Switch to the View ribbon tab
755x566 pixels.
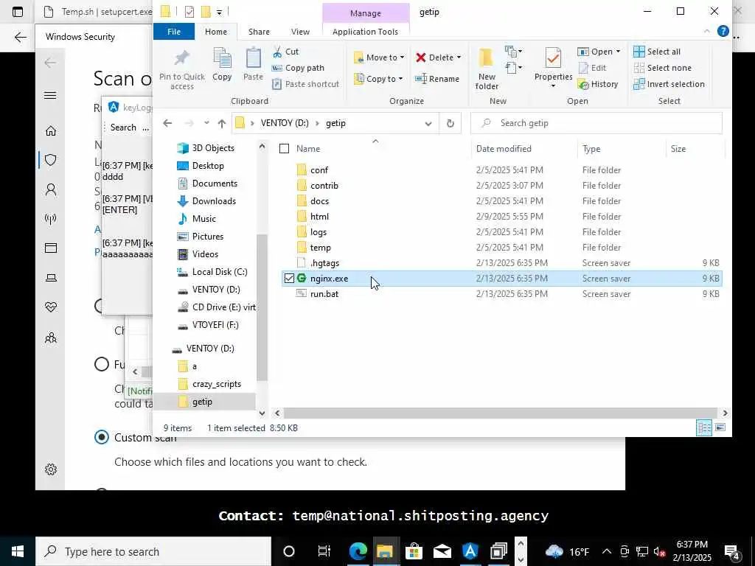[300, 31]
